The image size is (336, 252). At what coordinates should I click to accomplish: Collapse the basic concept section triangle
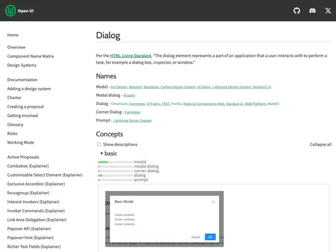click(x=102, y=154)
